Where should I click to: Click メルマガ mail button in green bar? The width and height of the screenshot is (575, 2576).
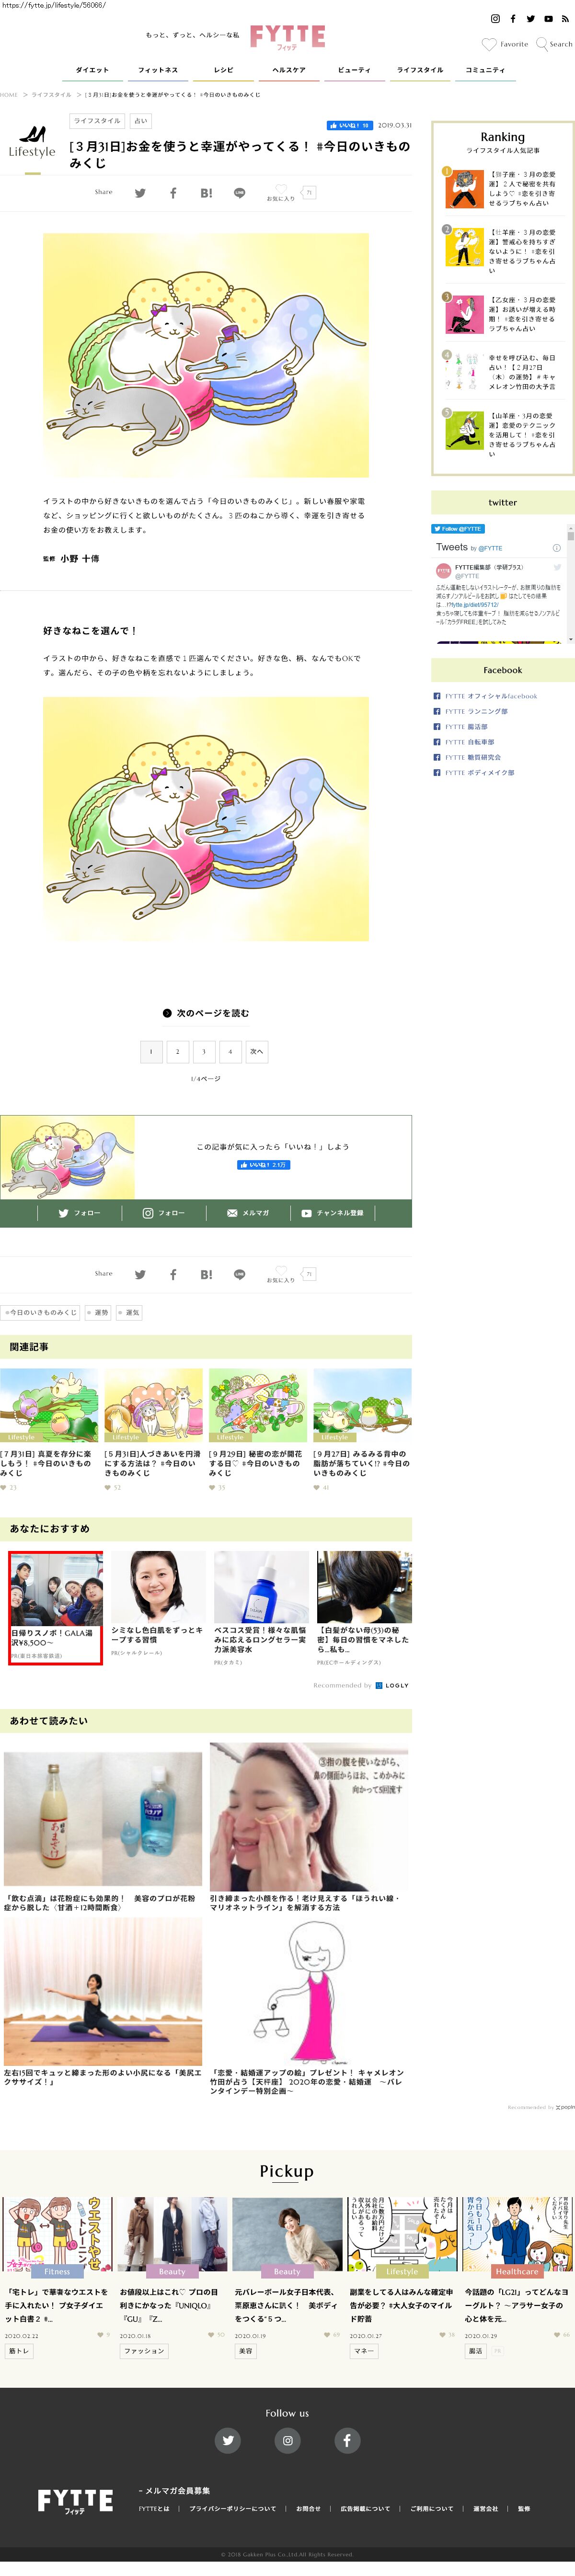[248, 1213]
